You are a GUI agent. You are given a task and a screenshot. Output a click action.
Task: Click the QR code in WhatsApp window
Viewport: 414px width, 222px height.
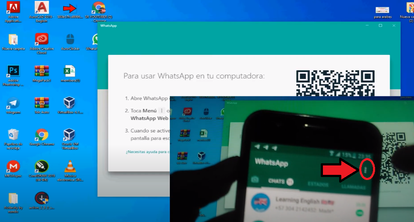[x=335, y=83]
